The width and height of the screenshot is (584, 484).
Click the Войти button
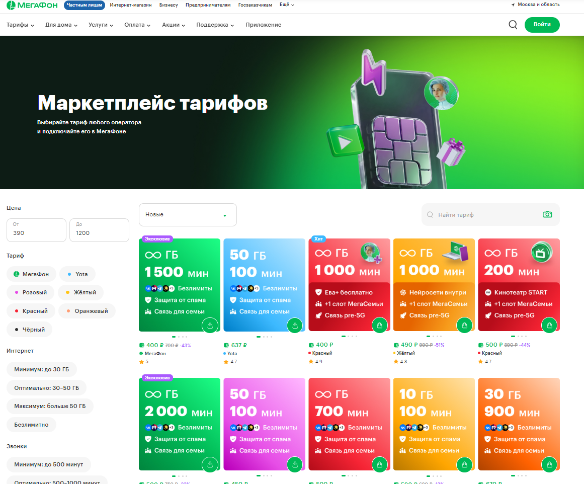tap(542, 25)
